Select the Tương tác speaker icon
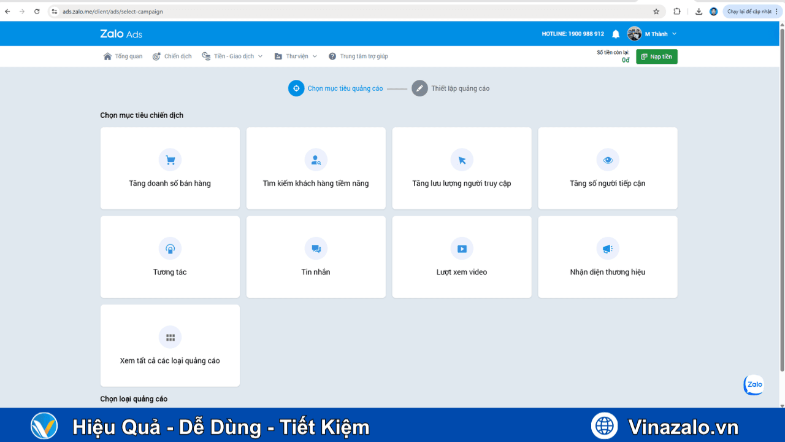 (x=170, y=248)
